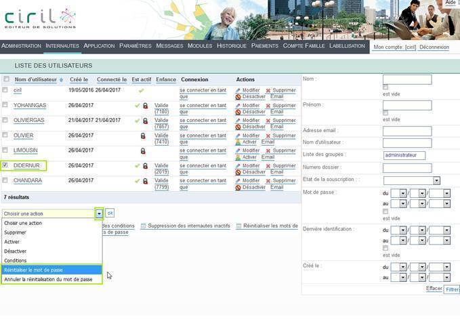Select 'Réinitialiser le mot de passe' option
This screenshot has width=460, height=328.
click(x=51, y=270)
